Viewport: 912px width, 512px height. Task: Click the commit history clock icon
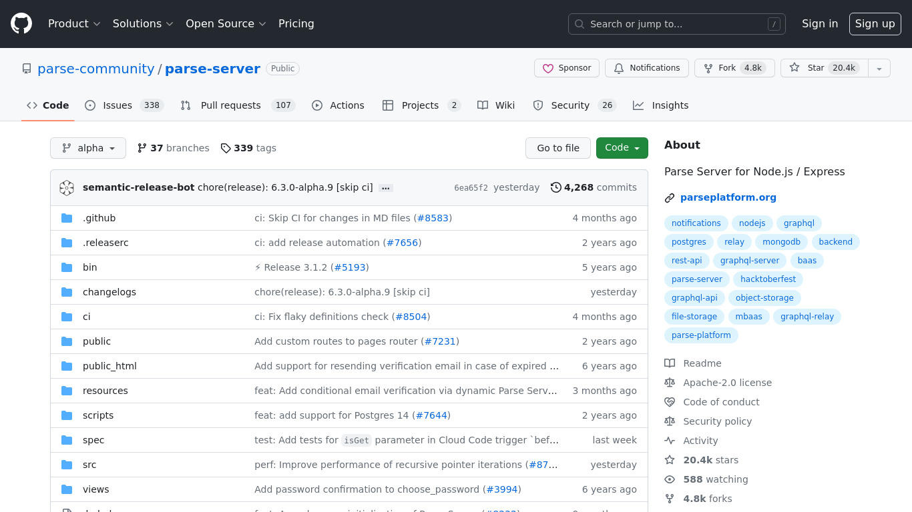[555, 187]
